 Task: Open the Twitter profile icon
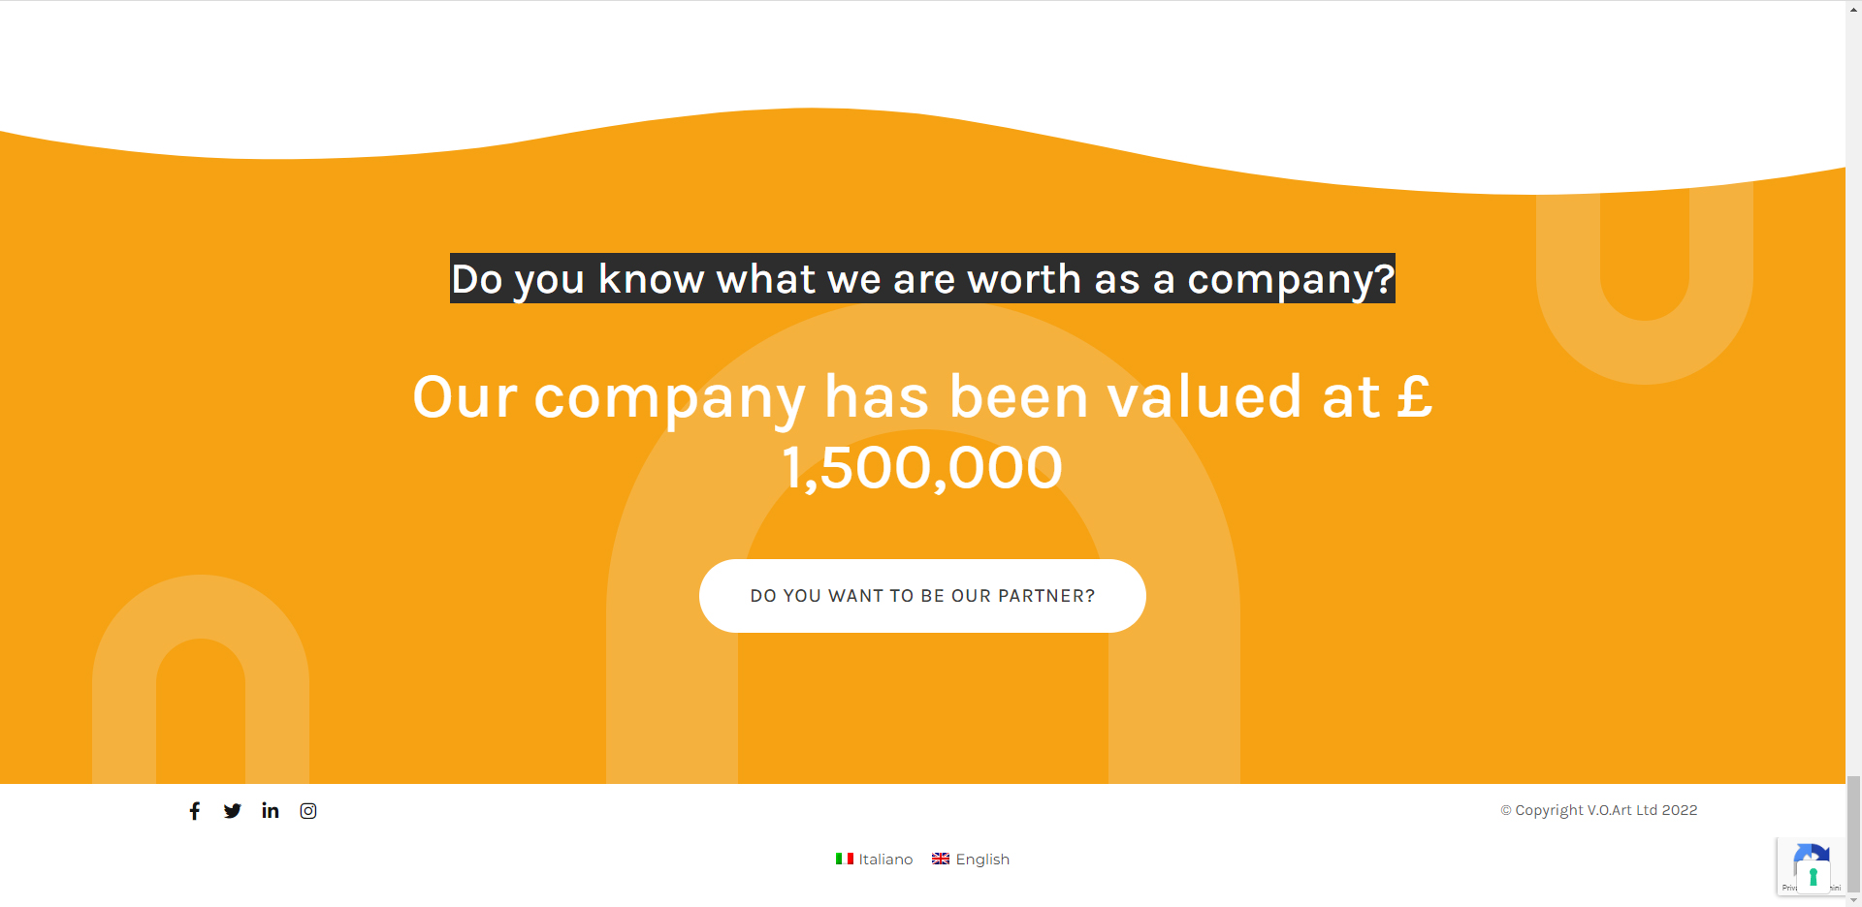233,811
